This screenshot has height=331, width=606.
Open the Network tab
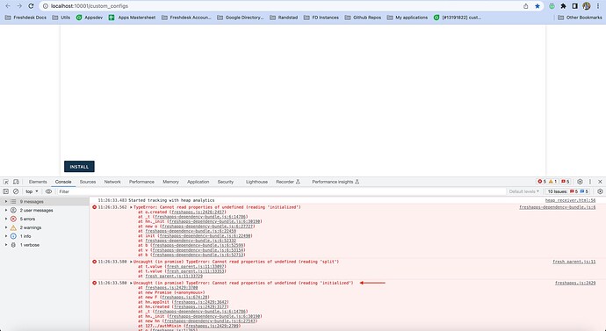pyautogui.click(x=112, y=182)
